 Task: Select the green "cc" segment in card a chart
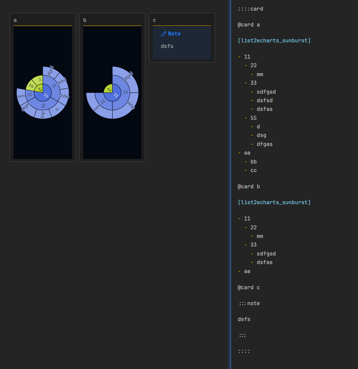point(39,80)
